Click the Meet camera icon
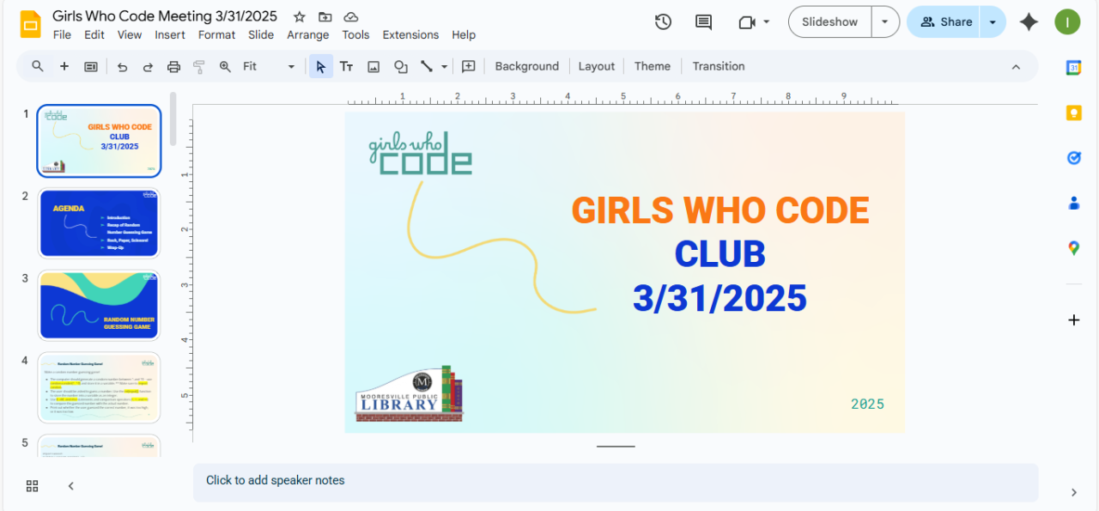Viewport: 1099px width, 511px height. (x=746, y=22)
